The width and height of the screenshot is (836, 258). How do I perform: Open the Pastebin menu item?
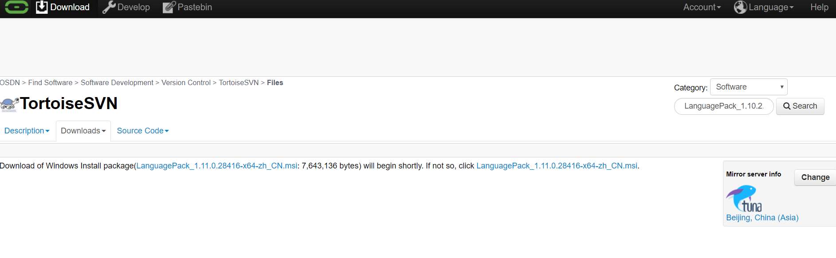(195, 7)
